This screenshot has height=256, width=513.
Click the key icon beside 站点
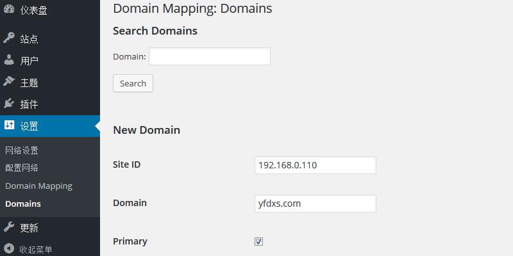click(x=9, y=38)
